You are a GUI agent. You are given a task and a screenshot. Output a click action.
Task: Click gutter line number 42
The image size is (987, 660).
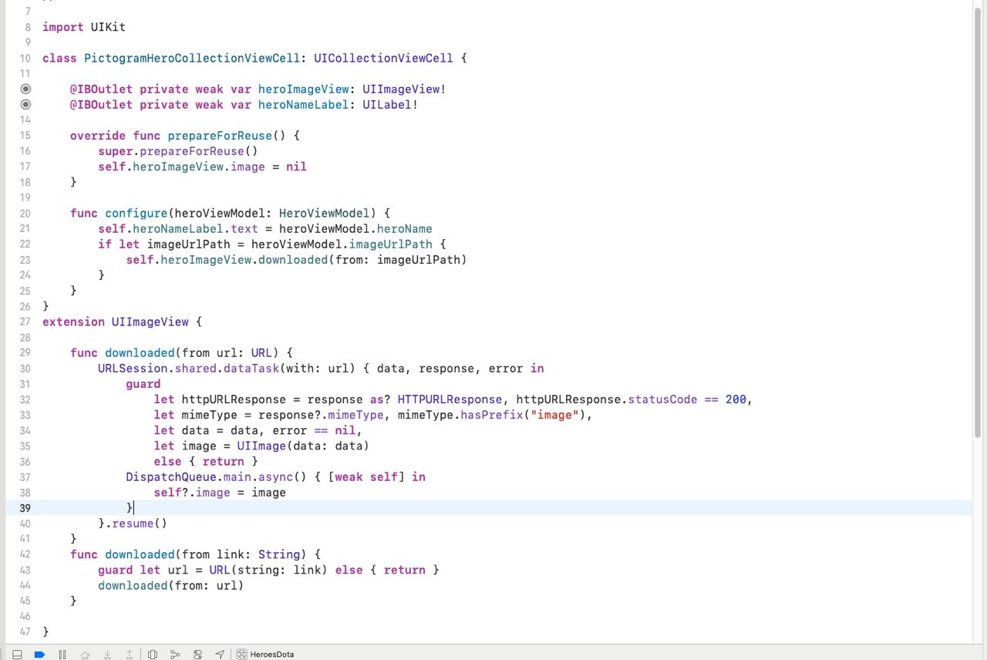click(x=25, y=554)
